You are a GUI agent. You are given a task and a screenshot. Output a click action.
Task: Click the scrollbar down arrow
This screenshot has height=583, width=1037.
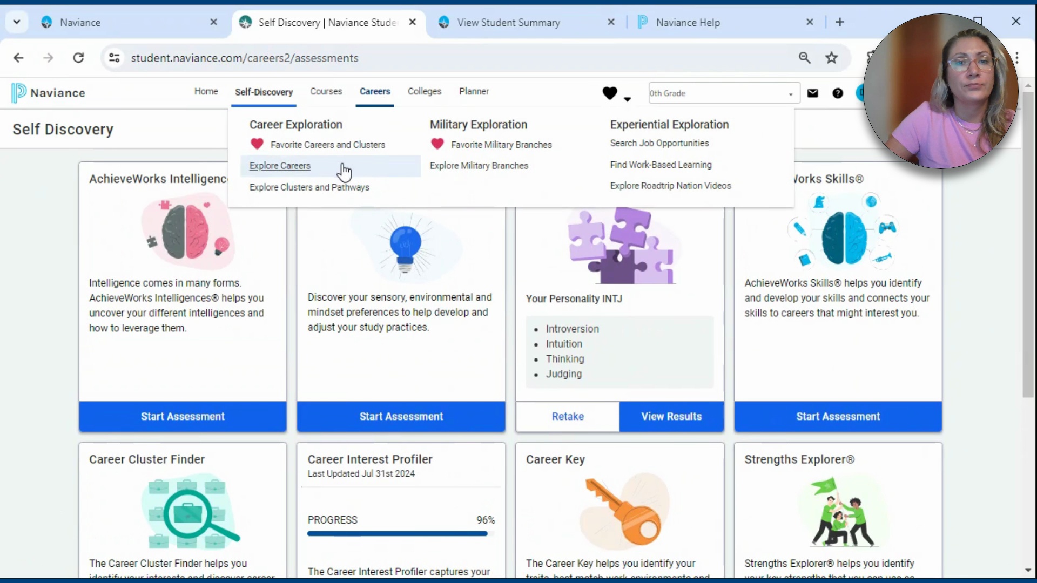(1028, 571)
